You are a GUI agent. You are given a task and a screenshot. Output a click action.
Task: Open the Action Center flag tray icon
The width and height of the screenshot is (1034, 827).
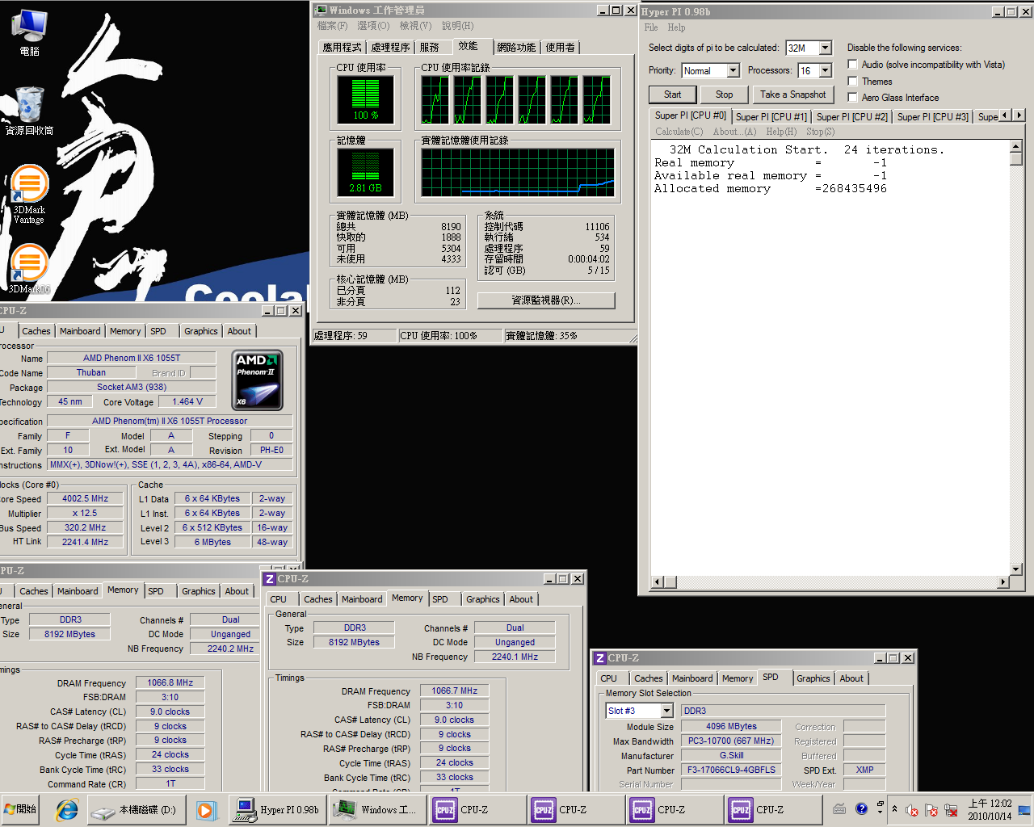pyautogui.click(x=931, y=810)
